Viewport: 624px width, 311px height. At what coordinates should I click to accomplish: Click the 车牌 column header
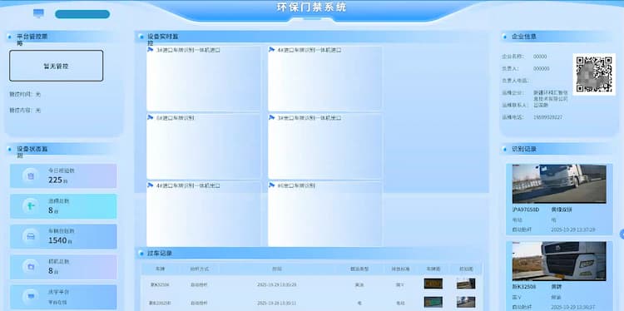coord(160,269)
